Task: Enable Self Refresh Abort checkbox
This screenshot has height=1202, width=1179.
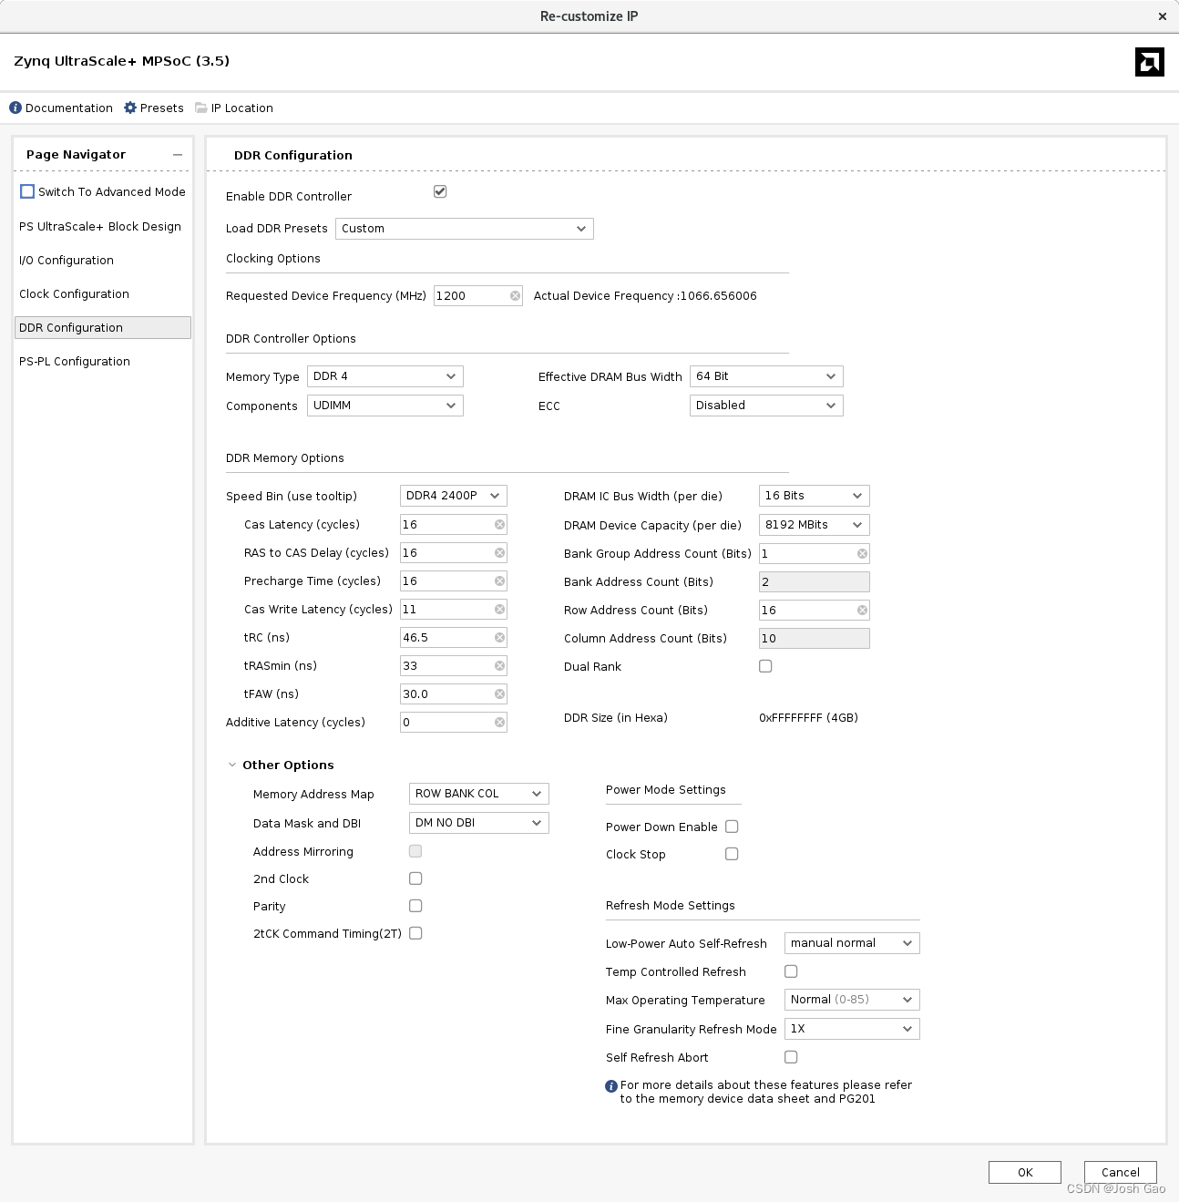Action: tap(791, 1057)
